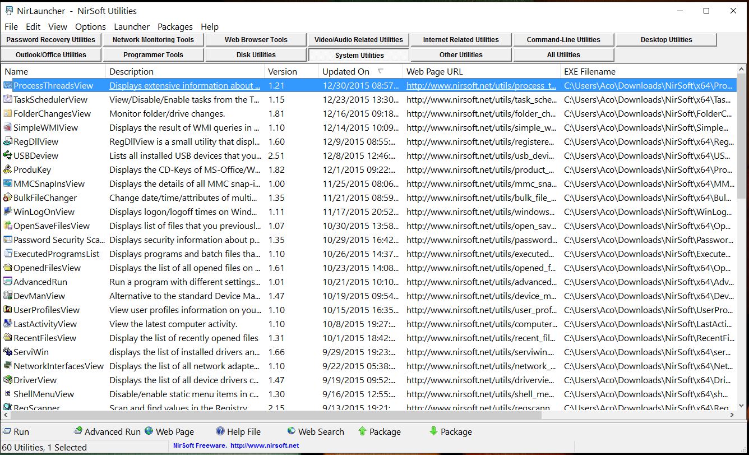This screenshot has width=749, height=455.
Task: Switch to Command-Line Utilities tab
Action: click(x=563, y=40)
